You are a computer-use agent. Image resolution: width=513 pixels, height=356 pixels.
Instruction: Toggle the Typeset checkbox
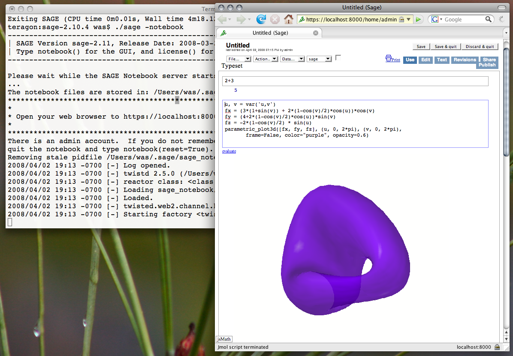tap(338, 57)
